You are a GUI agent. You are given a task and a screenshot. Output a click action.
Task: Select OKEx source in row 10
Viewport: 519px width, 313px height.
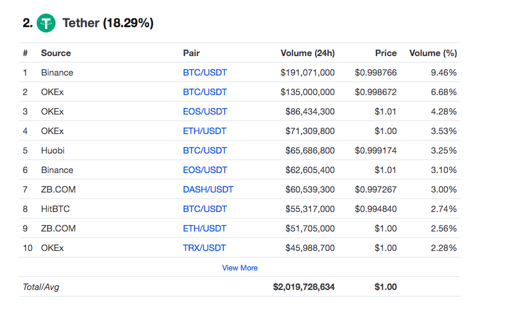pyautogui.click(x=52, y=248)
